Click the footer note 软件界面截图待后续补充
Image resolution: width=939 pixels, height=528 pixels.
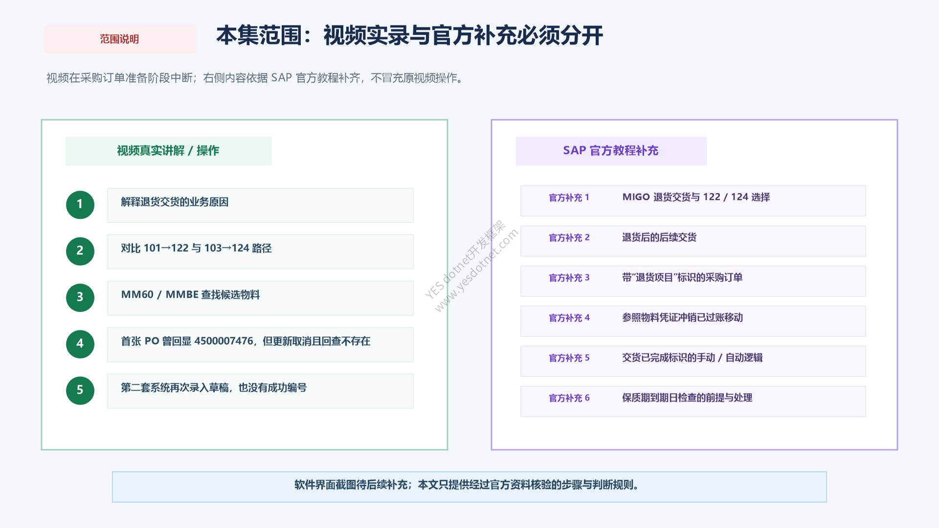469,487
